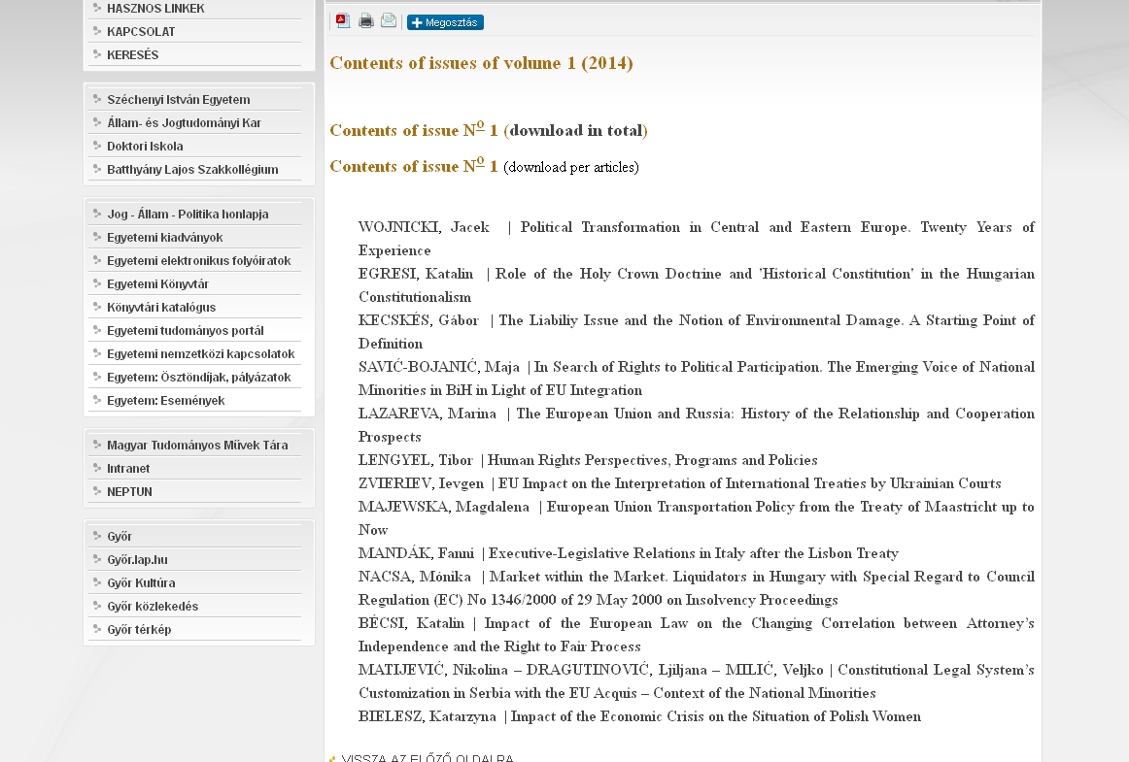Click the arrow bullet beside Győr Kultúra
Image resolution: width=1129 pixels, height=762 pixels.
97,582
